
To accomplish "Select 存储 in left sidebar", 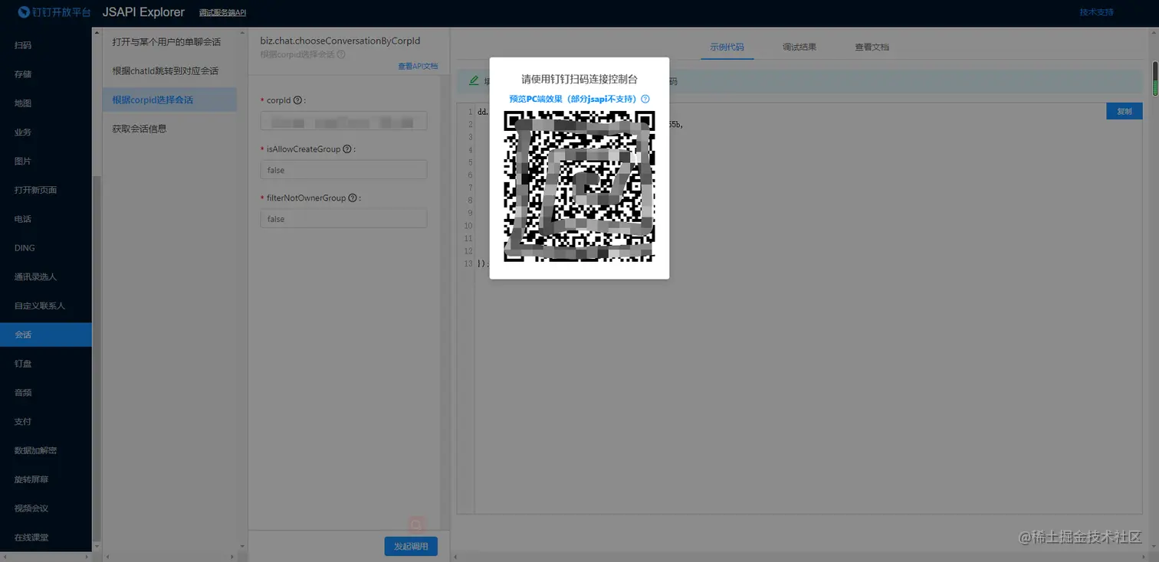I will [45, 74].
